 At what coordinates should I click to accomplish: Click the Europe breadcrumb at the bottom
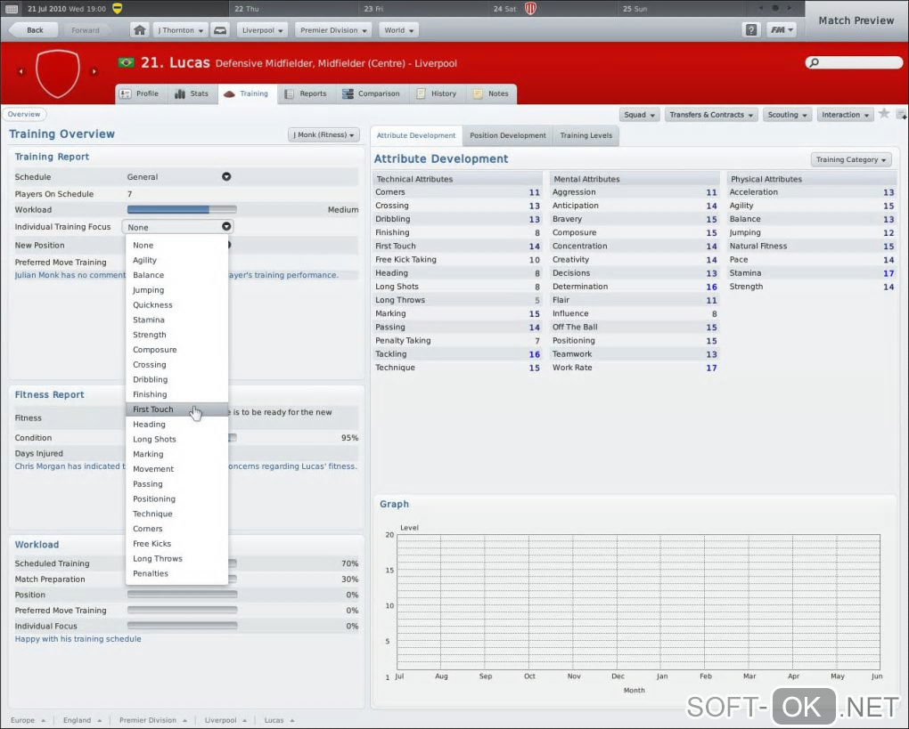[x=28, y=720]
